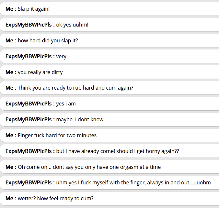219x208 pixels.
Task: Select the 'maybe, i dont know' reply
Action: (x=80, y=119)
